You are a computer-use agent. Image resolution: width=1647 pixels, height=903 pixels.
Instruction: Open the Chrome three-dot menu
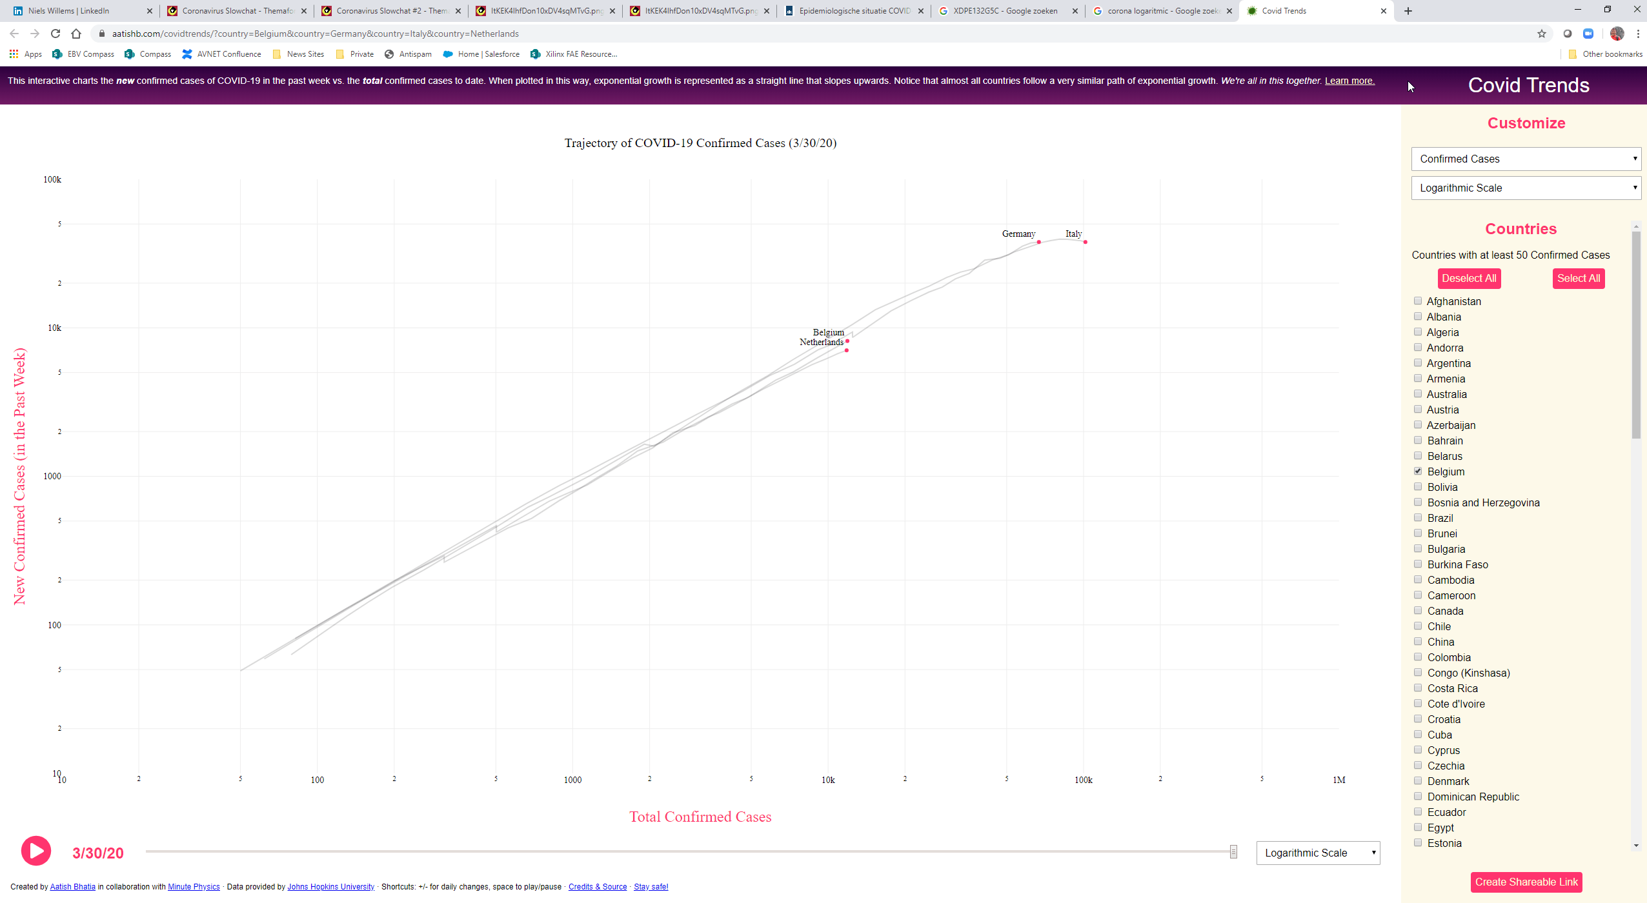pyautogui.click(x=1638, y=34)
